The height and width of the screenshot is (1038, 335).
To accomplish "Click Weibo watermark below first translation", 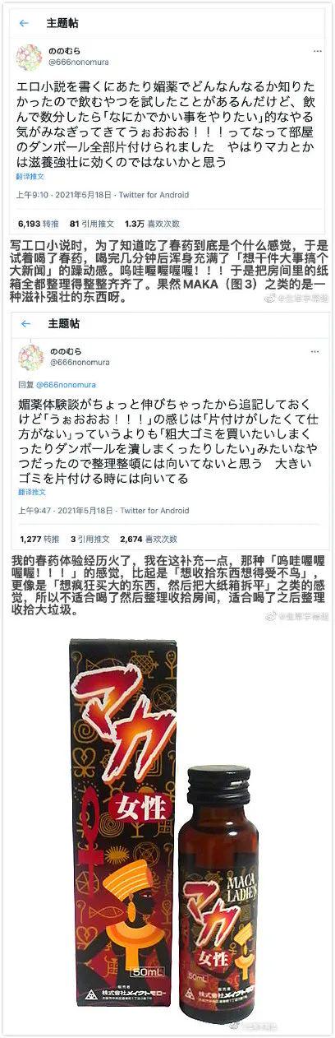I will [296, 299].
